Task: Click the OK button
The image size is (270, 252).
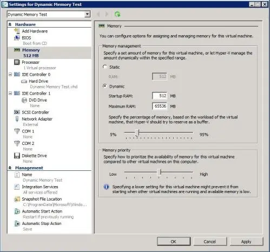Action: pyautogui.click(x=174, y=242)
